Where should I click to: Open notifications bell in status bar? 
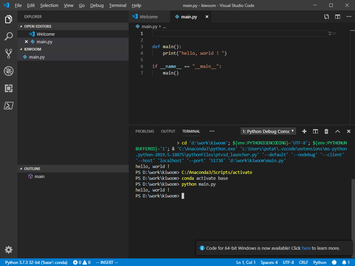pyautogui.click(x=346, y=263)
